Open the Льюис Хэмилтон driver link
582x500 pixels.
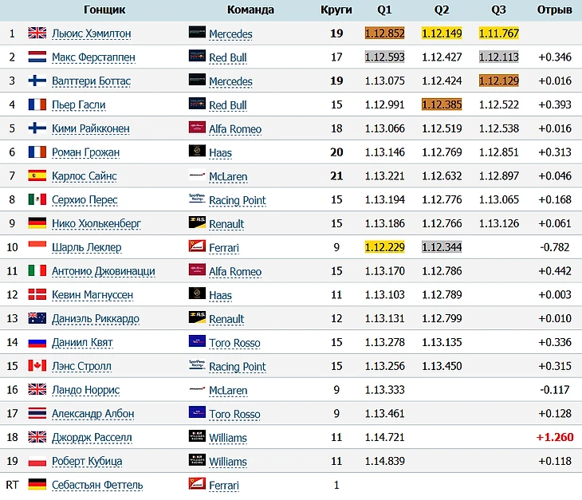click(x=91, y=33)
